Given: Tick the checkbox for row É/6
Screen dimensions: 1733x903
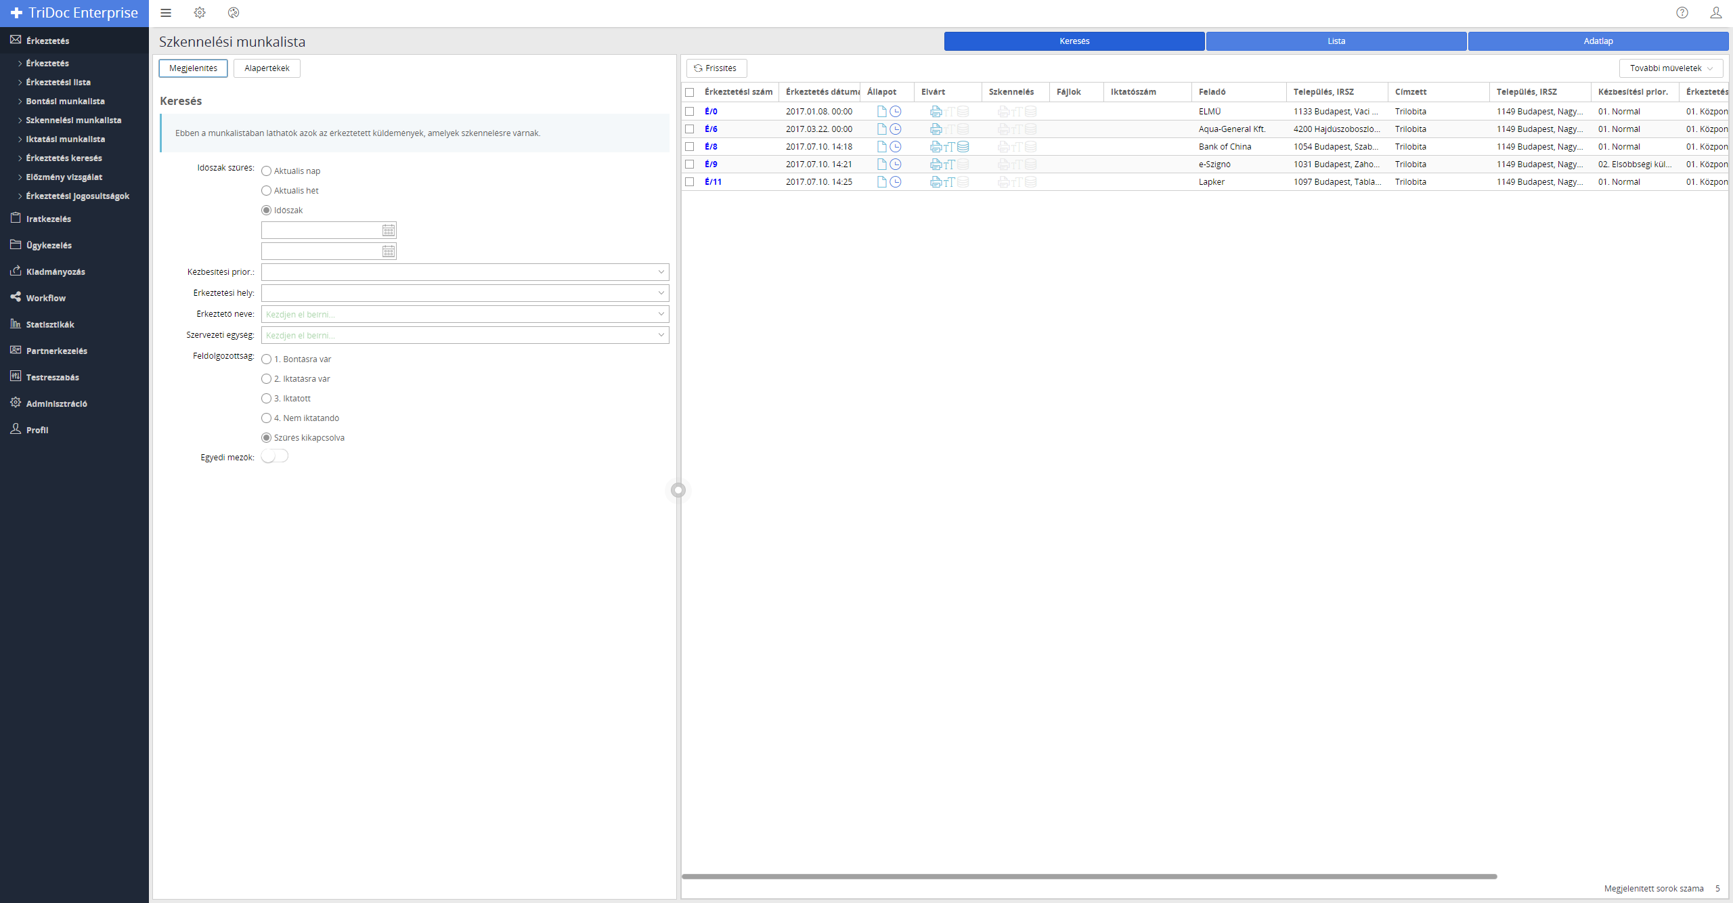Looking at the screenshot, I should point(690,129).
